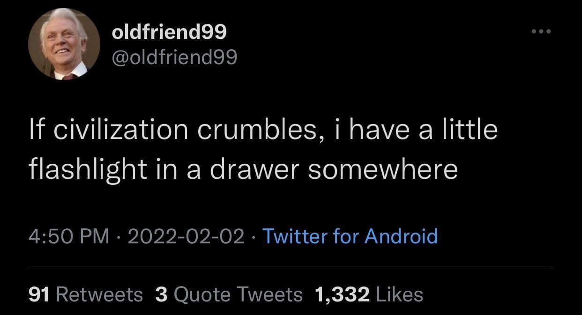582x315 pixels.
Task: Click the bold number 3 quote count
Action: click(161, 294)
